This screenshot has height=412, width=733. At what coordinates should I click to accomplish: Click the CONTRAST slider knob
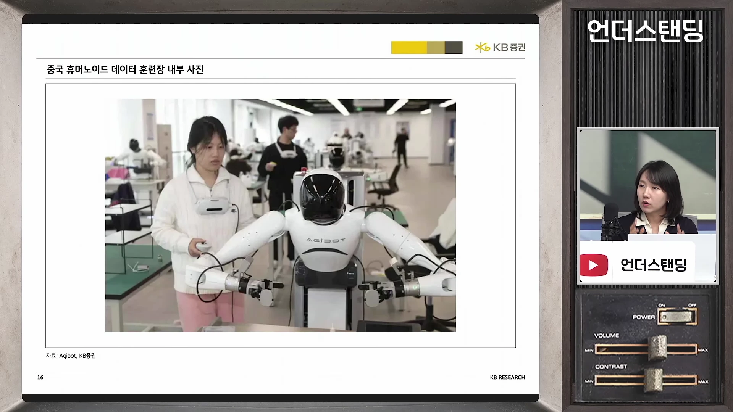pyautogui.click(x=653, y=380)
